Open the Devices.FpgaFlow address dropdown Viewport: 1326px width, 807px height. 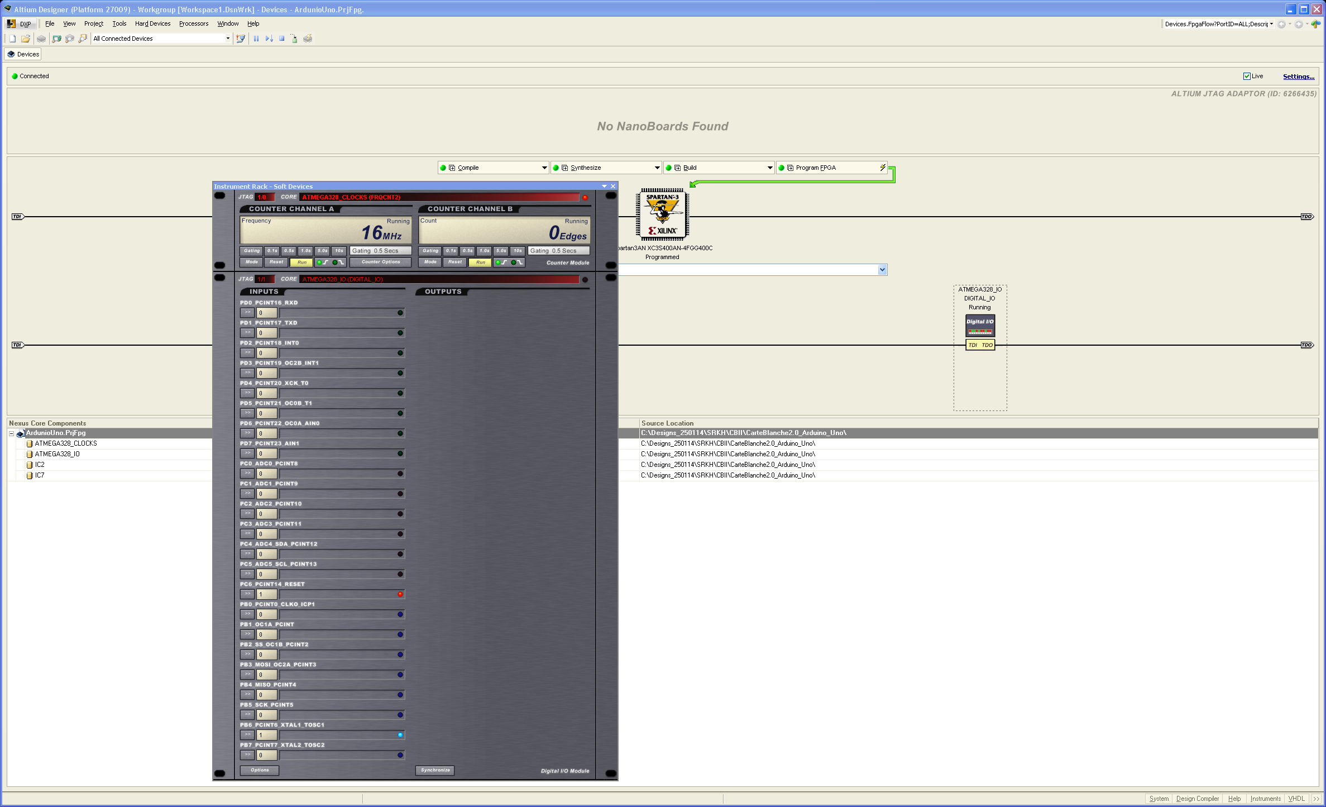[1271, 24]
